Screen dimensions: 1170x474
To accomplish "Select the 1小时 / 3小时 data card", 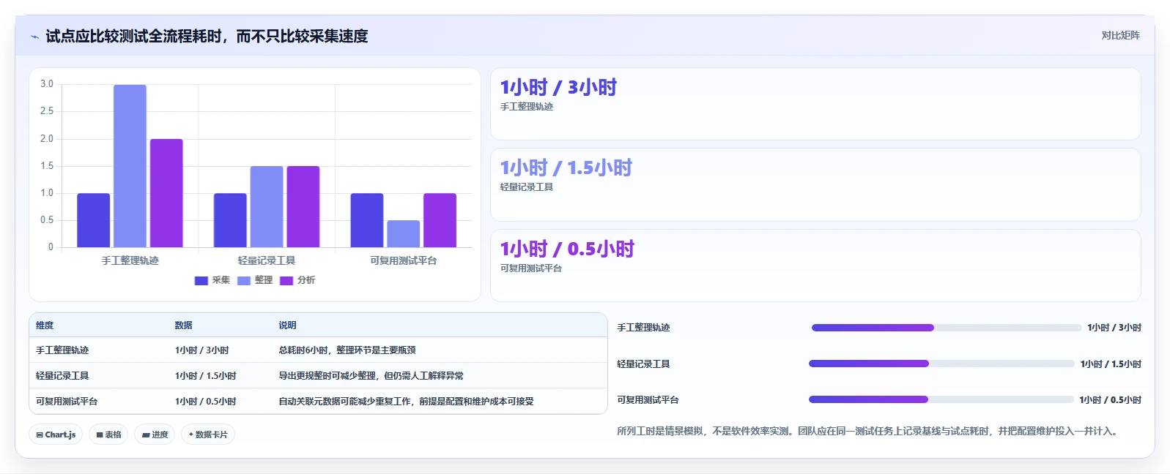I will coord(815,104).
